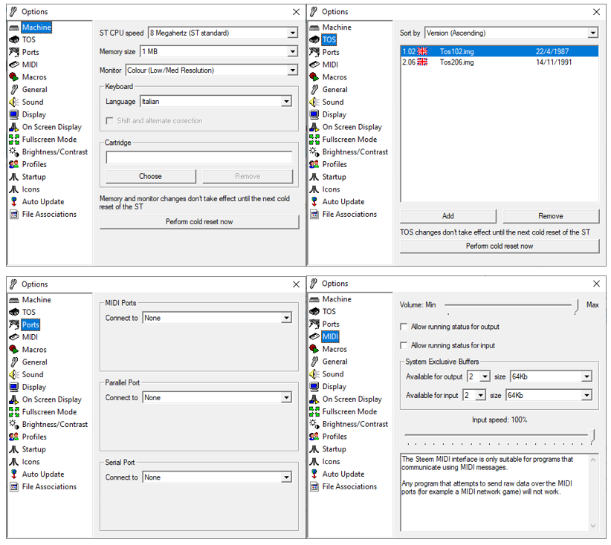The image size is (611, 545).
Task: Click Macros icon in top-left Options window
Action: pyautogui.click(x=14, y=77)
